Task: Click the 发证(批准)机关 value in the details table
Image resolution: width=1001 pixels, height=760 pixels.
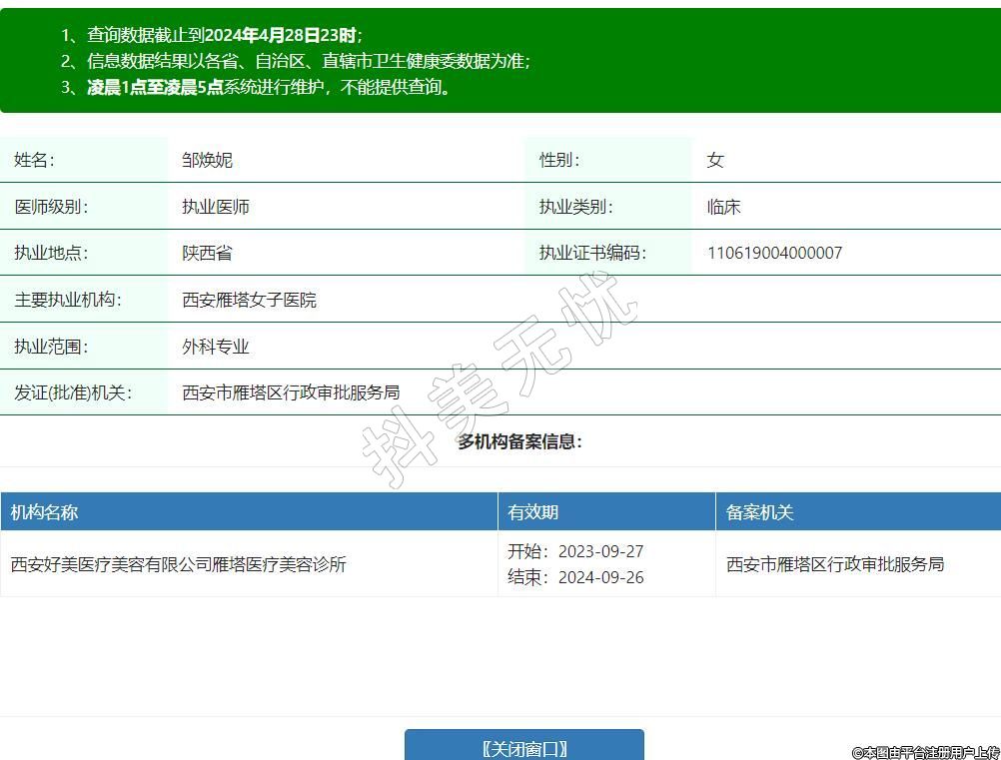Action: coord(291,392)
